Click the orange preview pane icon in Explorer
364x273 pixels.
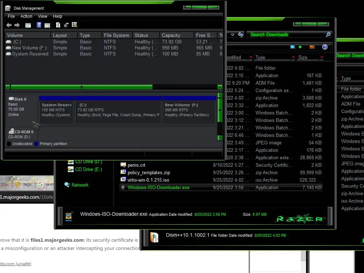(312, 47)
